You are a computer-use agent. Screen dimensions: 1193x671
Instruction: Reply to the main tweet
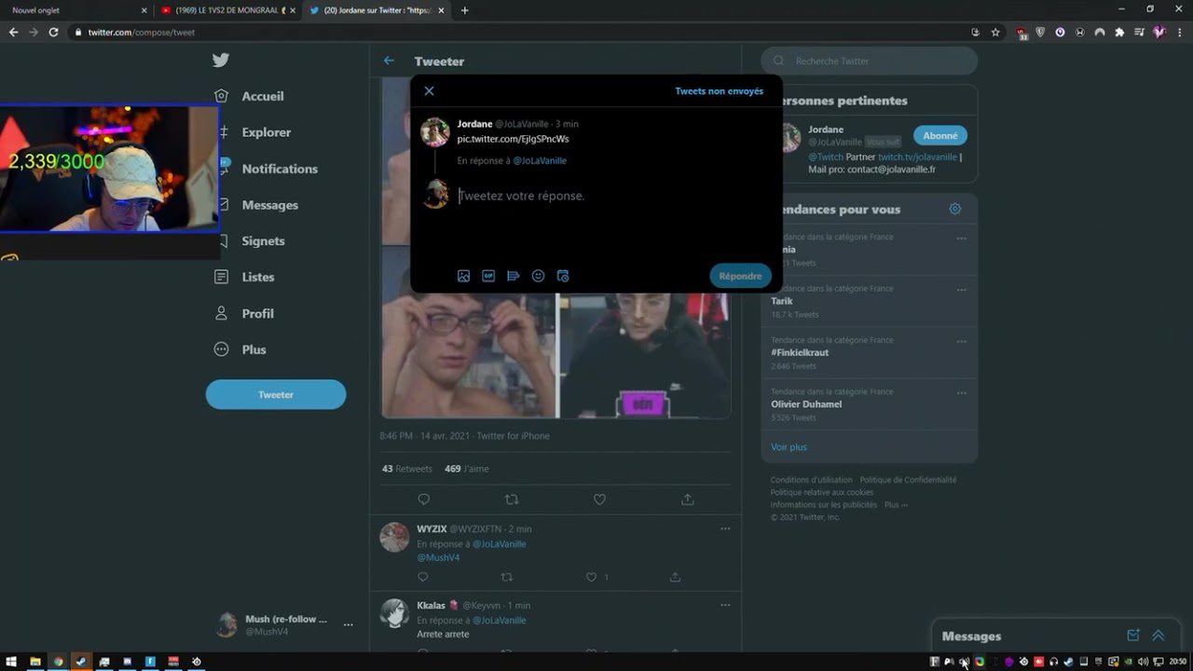(424, 500)
